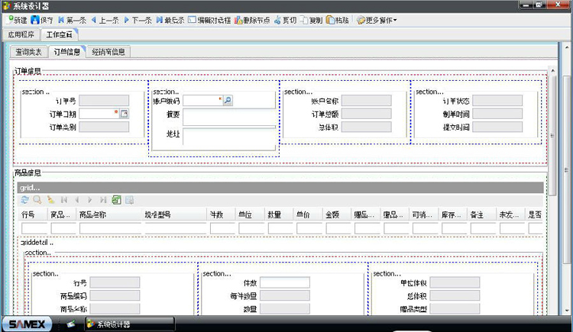This screenshot has height=332, width=573.
Task: Click the 订单状态 field
Action: tap(497, 101)
